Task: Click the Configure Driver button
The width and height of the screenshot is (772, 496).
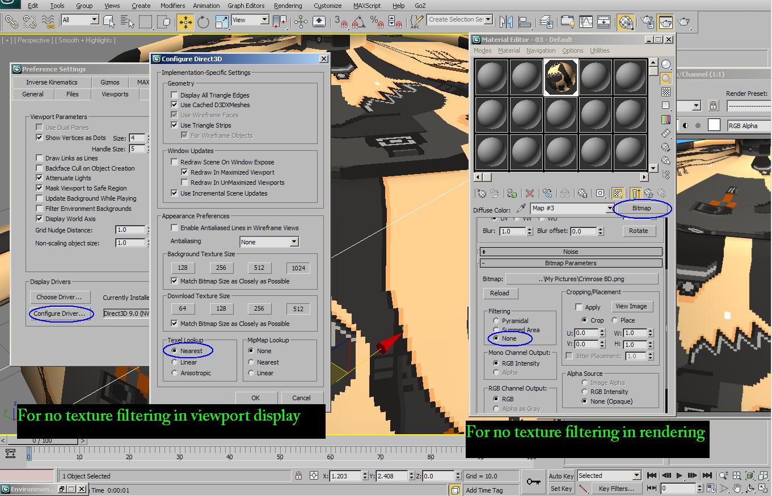Action: (60, 313)
